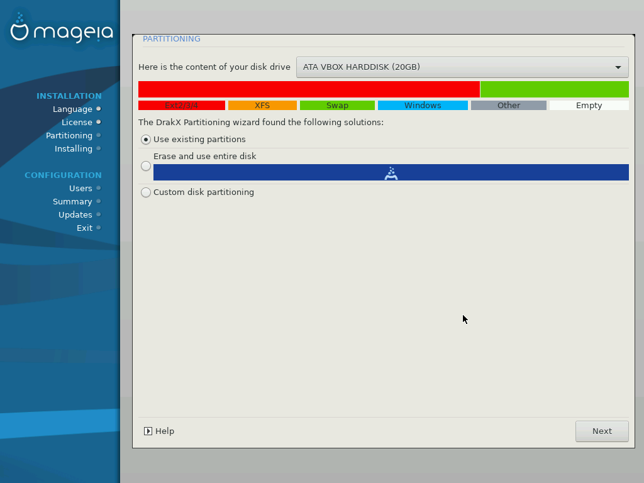This screenshot has height=483, width=644.
Task: Click the bullet next to the Partitioning step
Action: point(99,135)
